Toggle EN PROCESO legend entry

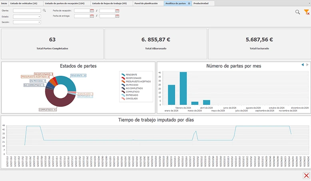(130, 85)
